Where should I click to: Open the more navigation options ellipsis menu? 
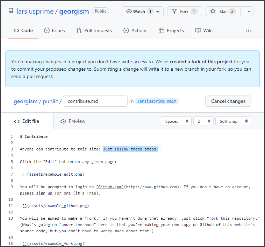(x=249, y=31)
